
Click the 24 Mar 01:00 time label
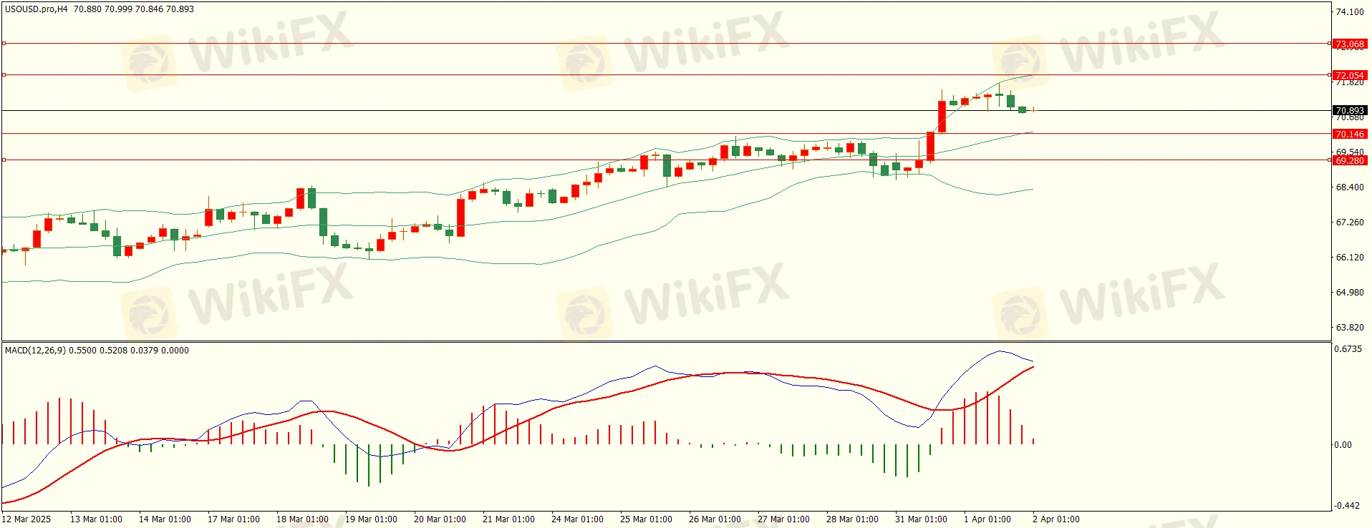[577, 519]
